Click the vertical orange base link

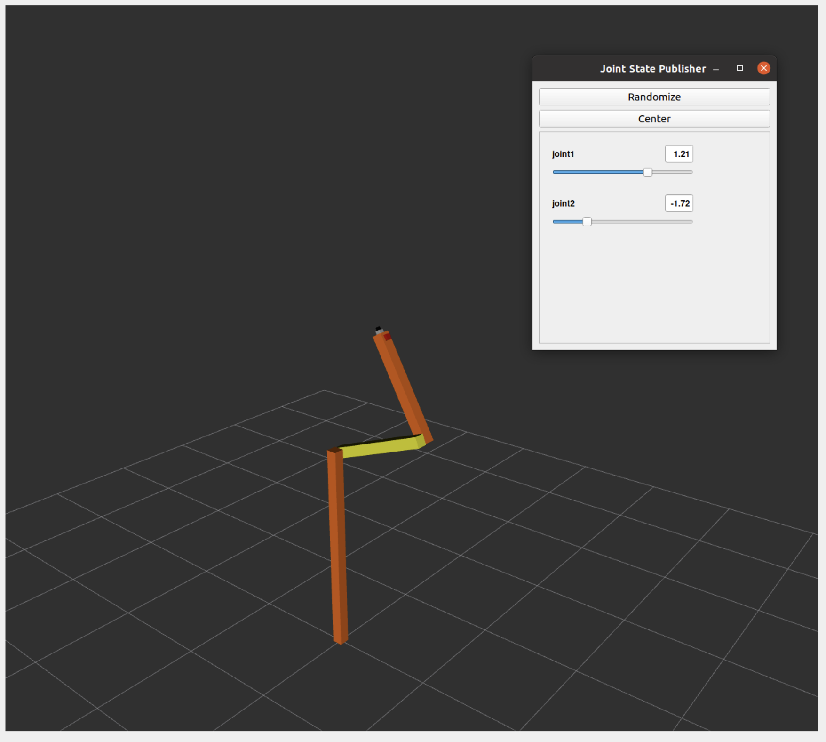(x=338, y=546)
